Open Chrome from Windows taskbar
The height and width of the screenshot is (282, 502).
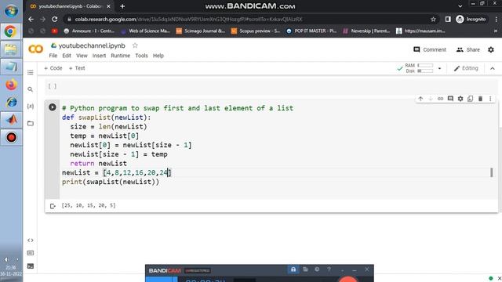coord(11,31)
